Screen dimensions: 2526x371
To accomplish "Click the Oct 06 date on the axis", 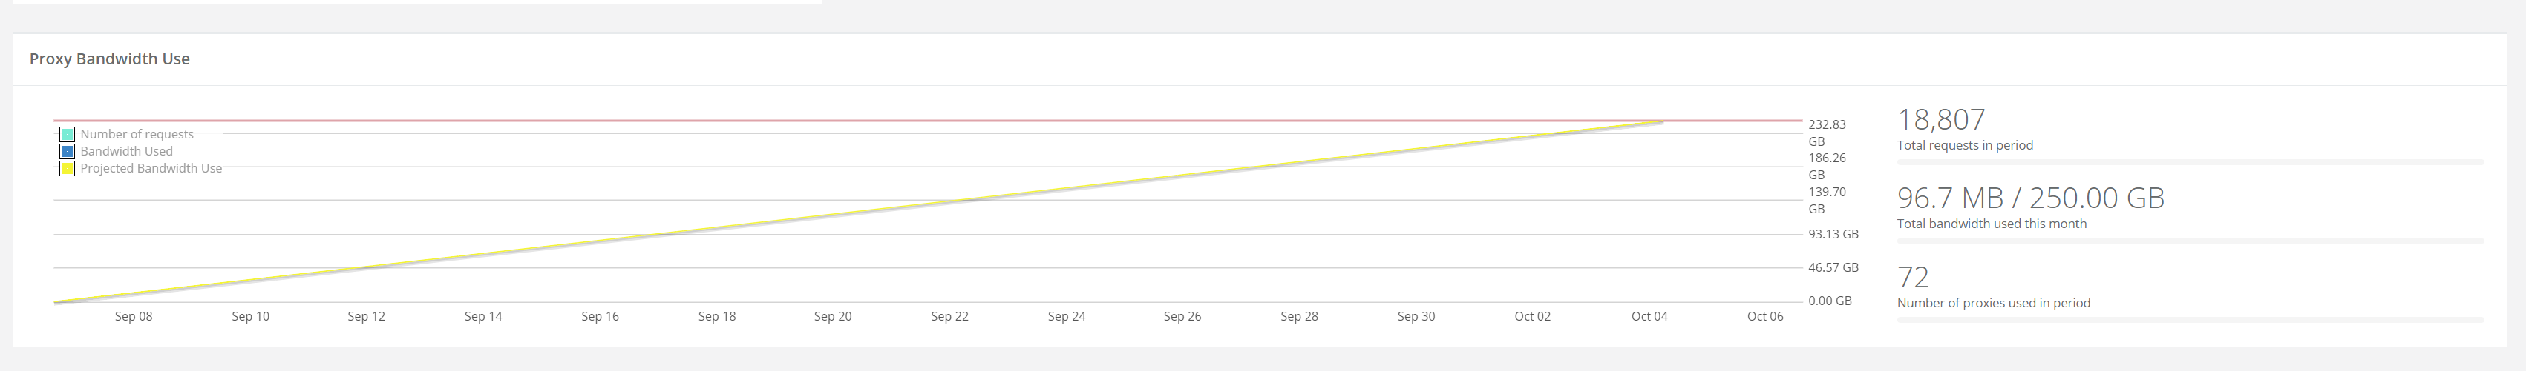I will [1765, 316].
